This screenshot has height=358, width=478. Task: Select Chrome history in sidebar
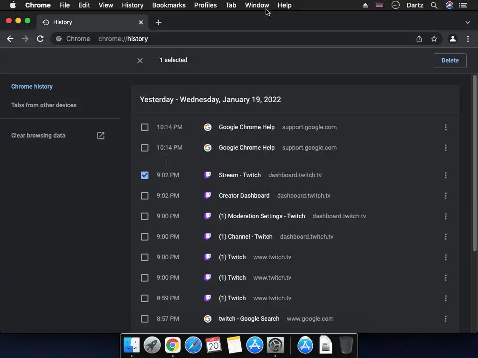32,86
